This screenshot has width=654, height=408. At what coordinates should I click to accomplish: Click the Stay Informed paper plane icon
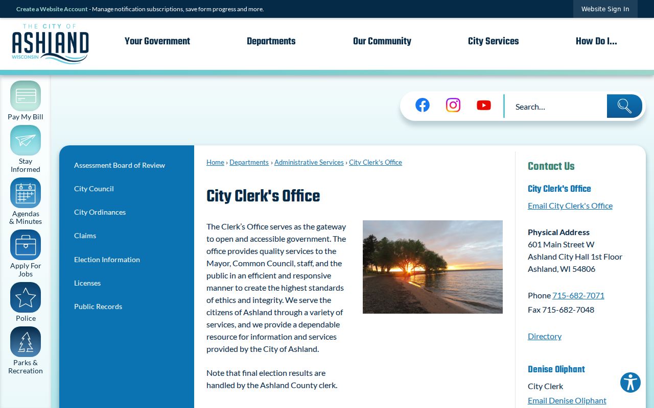[x=26, y=140]
